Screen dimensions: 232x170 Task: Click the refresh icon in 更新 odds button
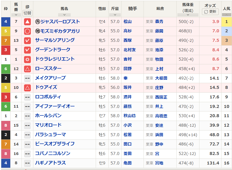pyautogui.click(x=206, y=12)
